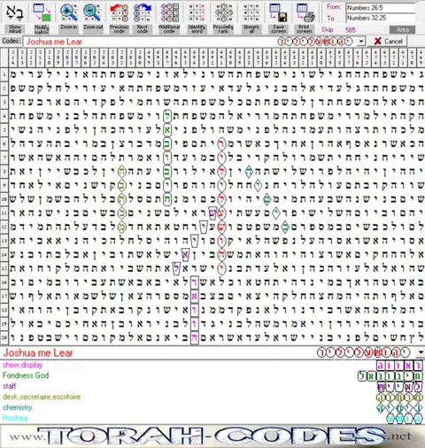Click the Cancel button
Image resolution: width=425 pixels, height=448 pixels.
[388, 42]
